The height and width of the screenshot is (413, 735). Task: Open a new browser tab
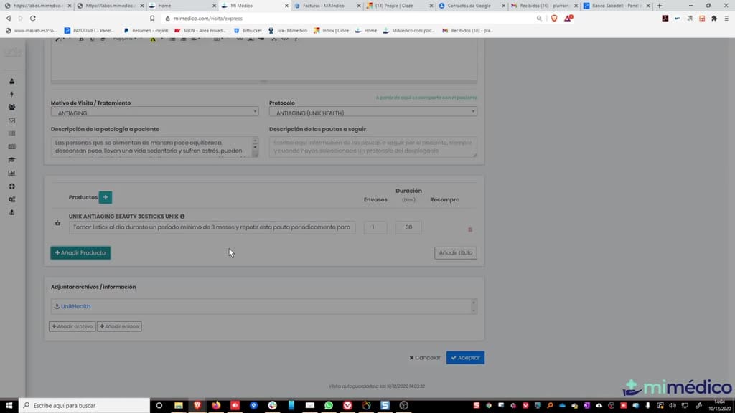(660, 6)
